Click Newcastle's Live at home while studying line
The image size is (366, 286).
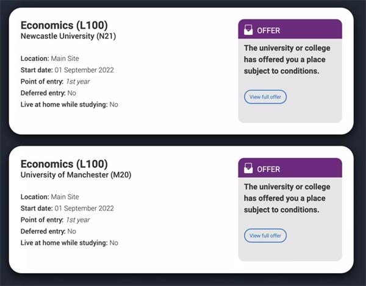70,104
